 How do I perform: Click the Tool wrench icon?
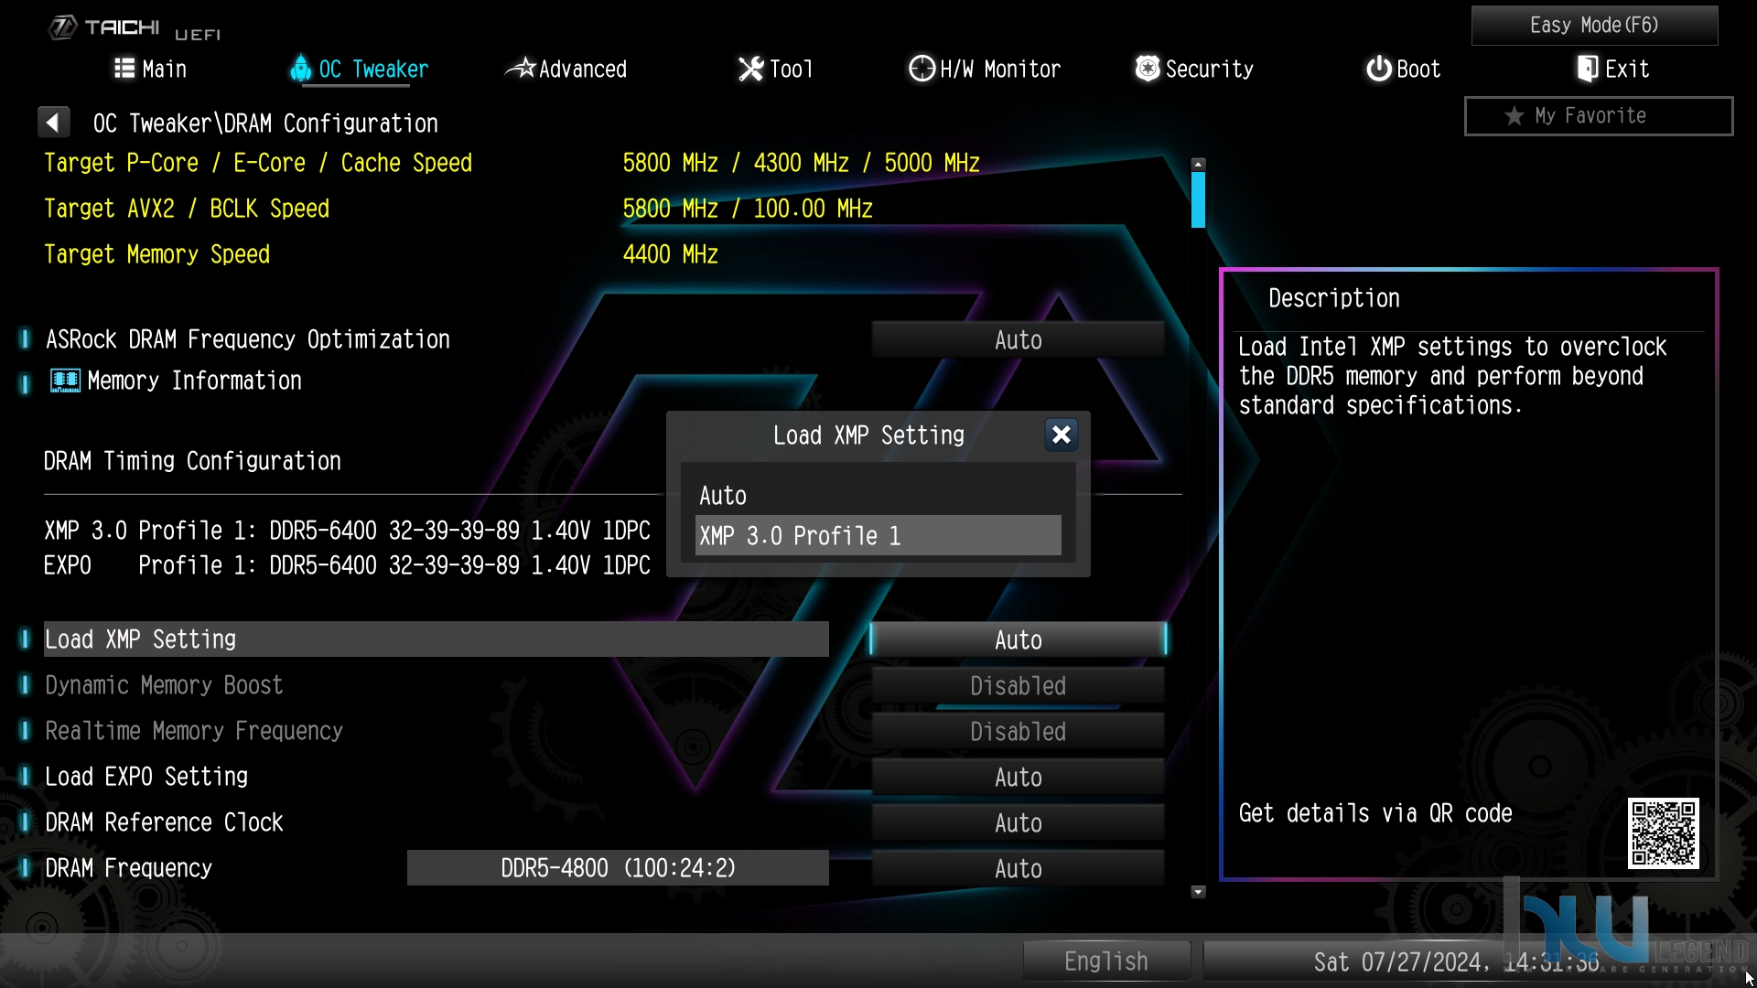pyautogui.click(x=750, y=69)
